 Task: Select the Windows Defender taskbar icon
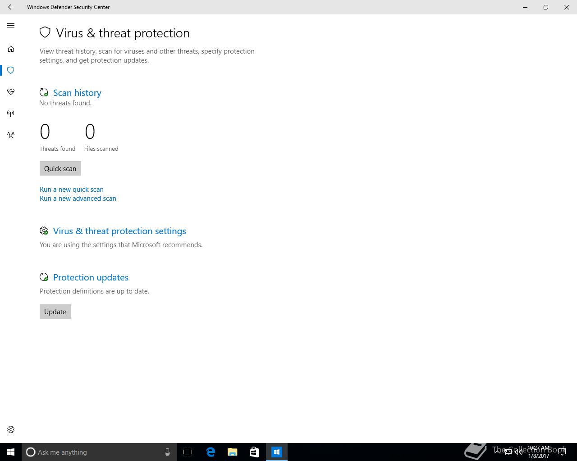pyautogui.click(x=276, y=452)
